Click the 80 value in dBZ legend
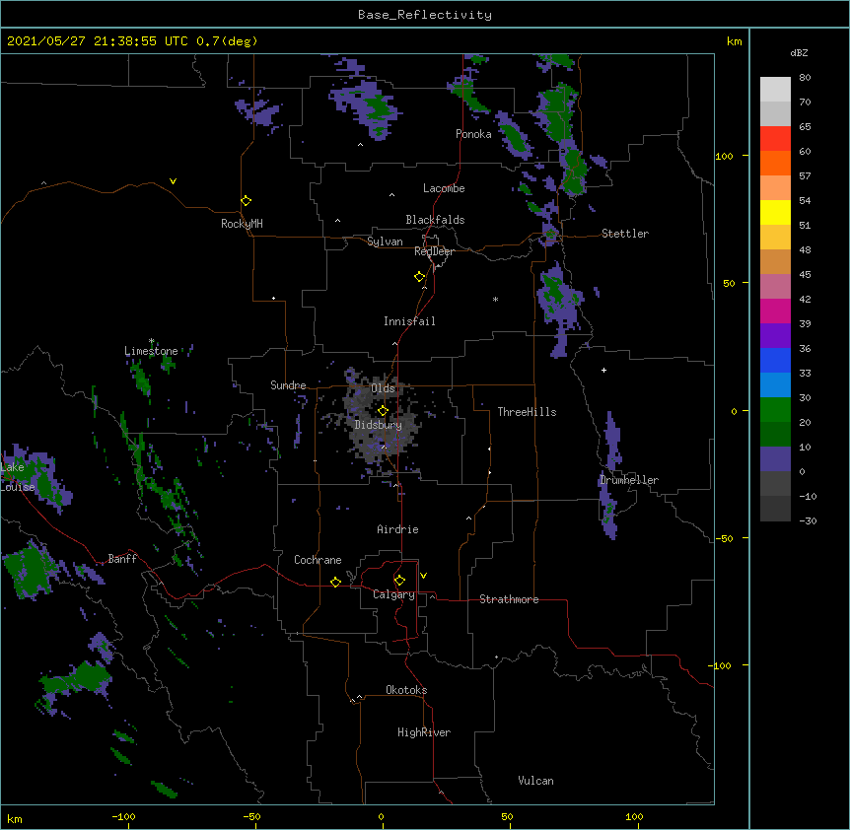 click(805, 78)
